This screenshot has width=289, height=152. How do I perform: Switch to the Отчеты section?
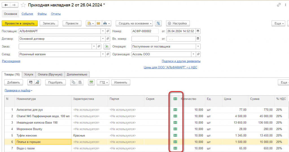coord(56,14)
